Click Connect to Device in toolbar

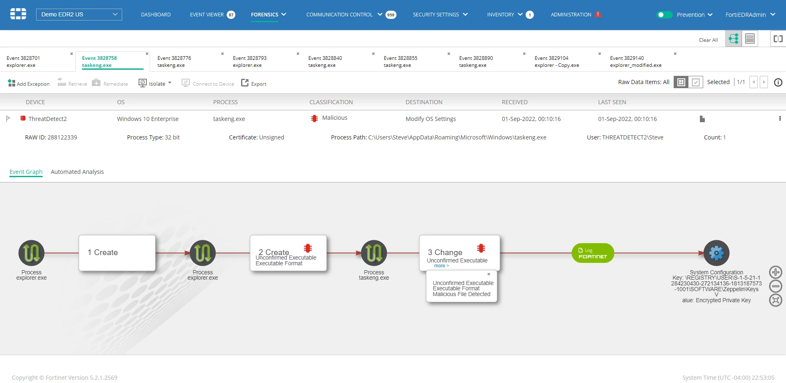(208, 83)
